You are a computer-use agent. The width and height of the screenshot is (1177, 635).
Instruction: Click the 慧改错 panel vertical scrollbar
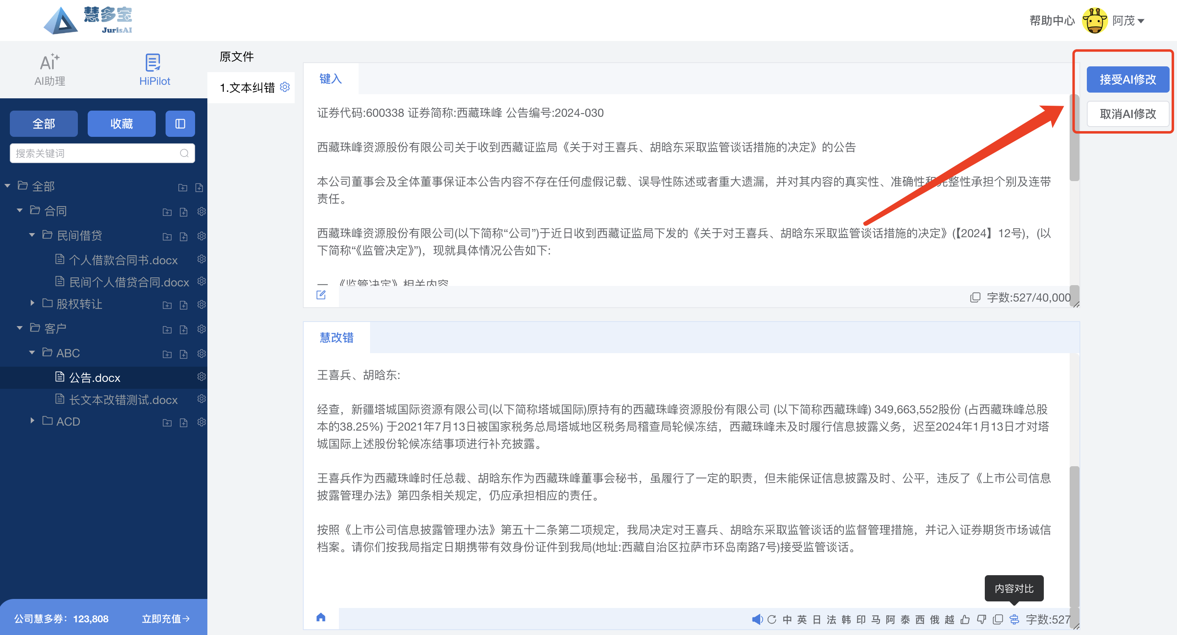[x=1074, y=537]
